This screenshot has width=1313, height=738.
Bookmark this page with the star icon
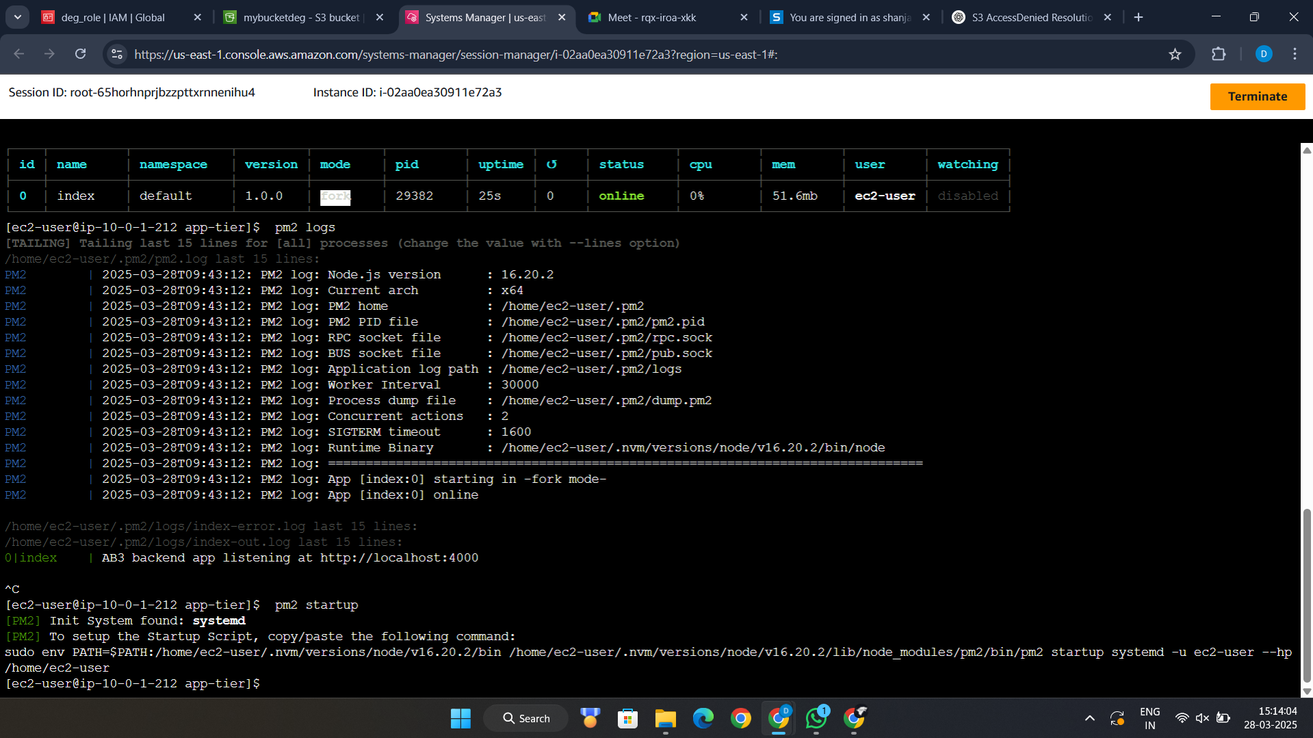pyautogui.click(x=1175, y=54)
